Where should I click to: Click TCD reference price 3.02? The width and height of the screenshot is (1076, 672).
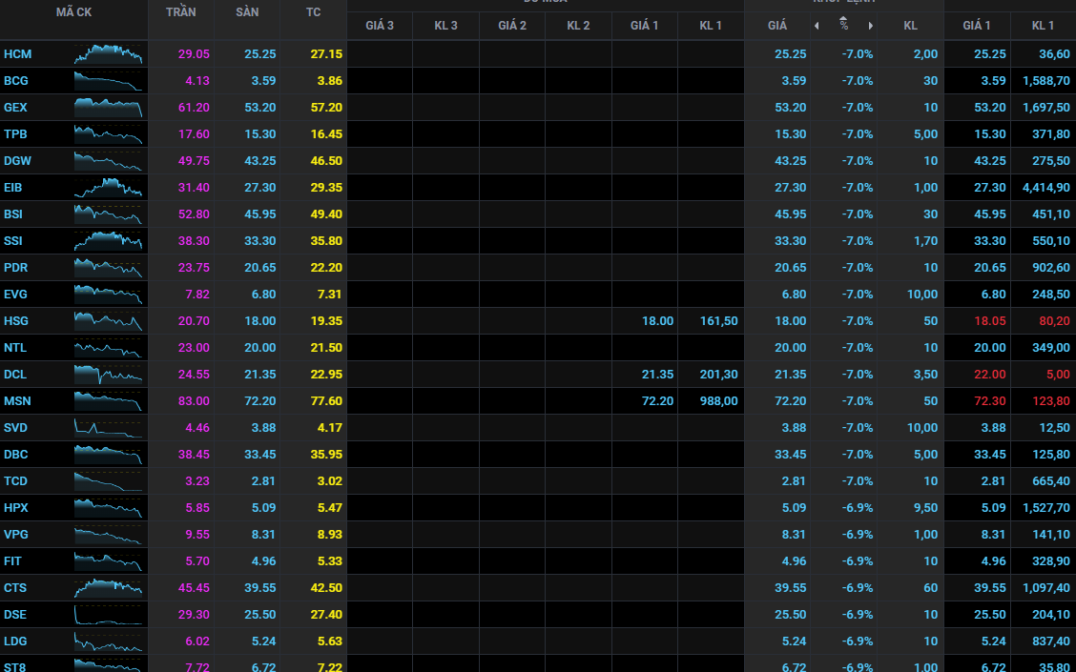(330, 481)
